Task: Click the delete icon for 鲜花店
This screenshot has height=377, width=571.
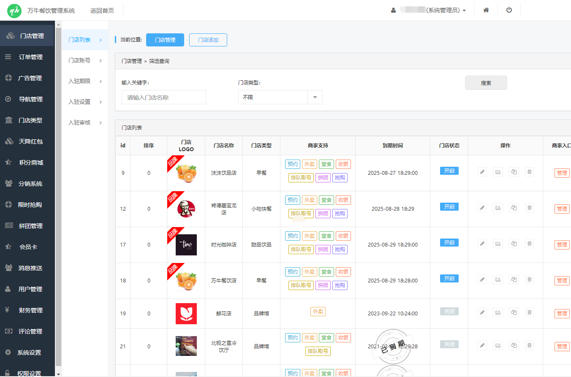Action: click(x=529, y=312)
